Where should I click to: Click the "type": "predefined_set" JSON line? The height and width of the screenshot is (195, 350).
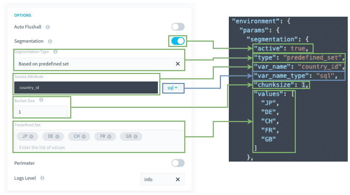[x=299, y=58]
